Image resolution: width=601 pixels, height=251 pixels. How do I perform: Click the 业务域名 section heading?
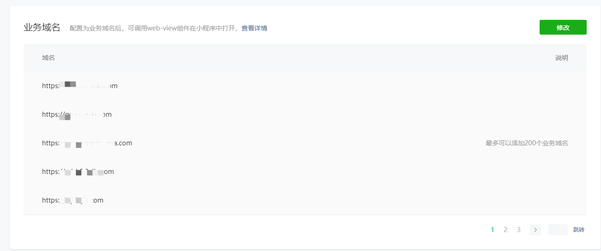[x=42, y=27]
